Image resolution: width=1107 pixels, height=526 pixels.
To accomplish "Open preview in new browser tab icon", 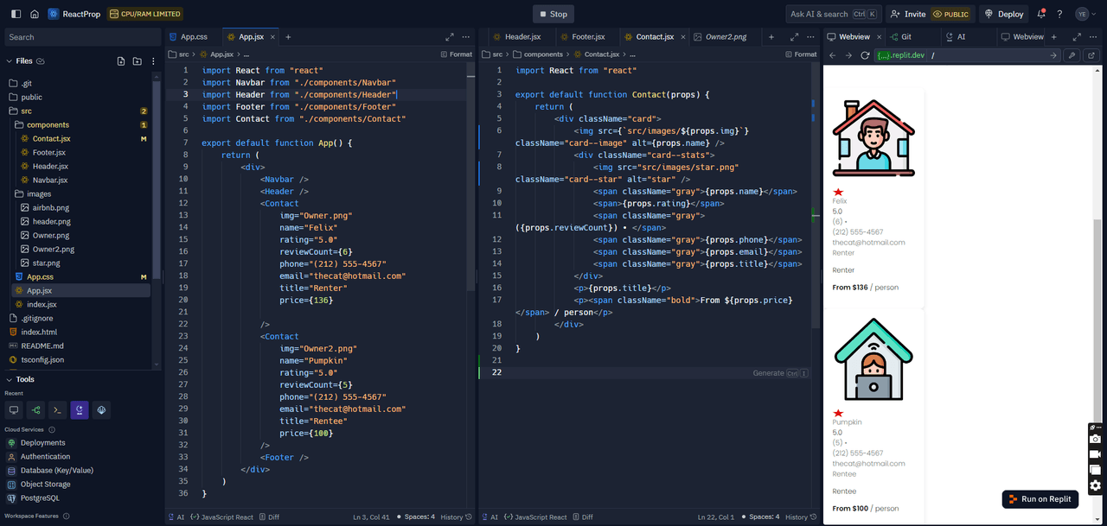I will pos(1093,55).
